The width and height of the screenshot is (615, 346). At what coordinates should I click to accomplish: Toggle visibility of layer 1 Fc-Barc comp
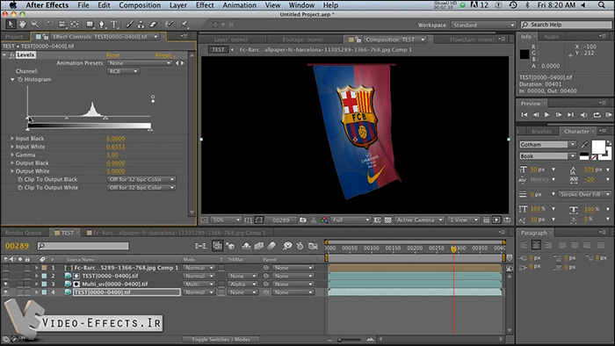coord(6,268)
